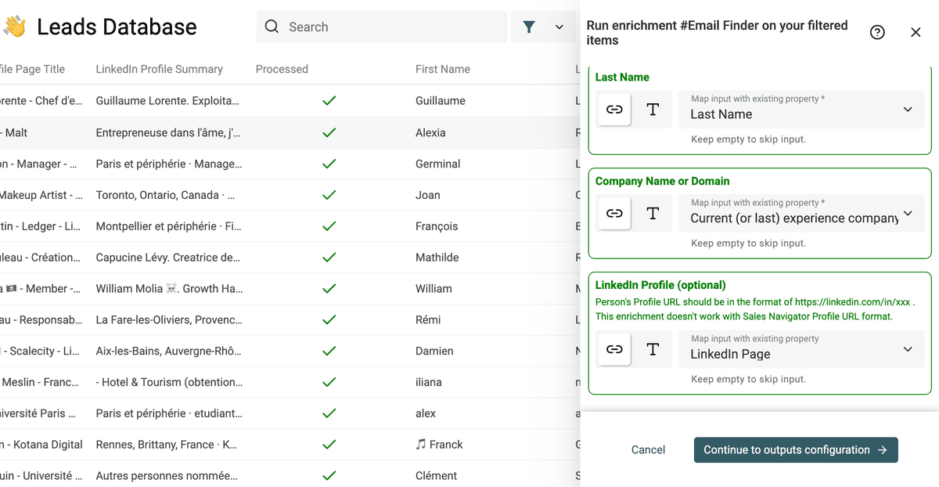Click Entrepreneuse dans l'âme summary cell
This screenshot has width=939, height=487.
tap(168, 132)
